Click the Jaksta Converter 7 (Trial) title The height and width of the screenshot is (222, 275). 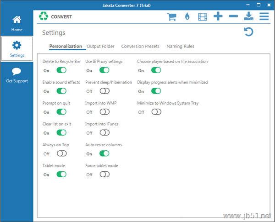click(x=126, y=5)
